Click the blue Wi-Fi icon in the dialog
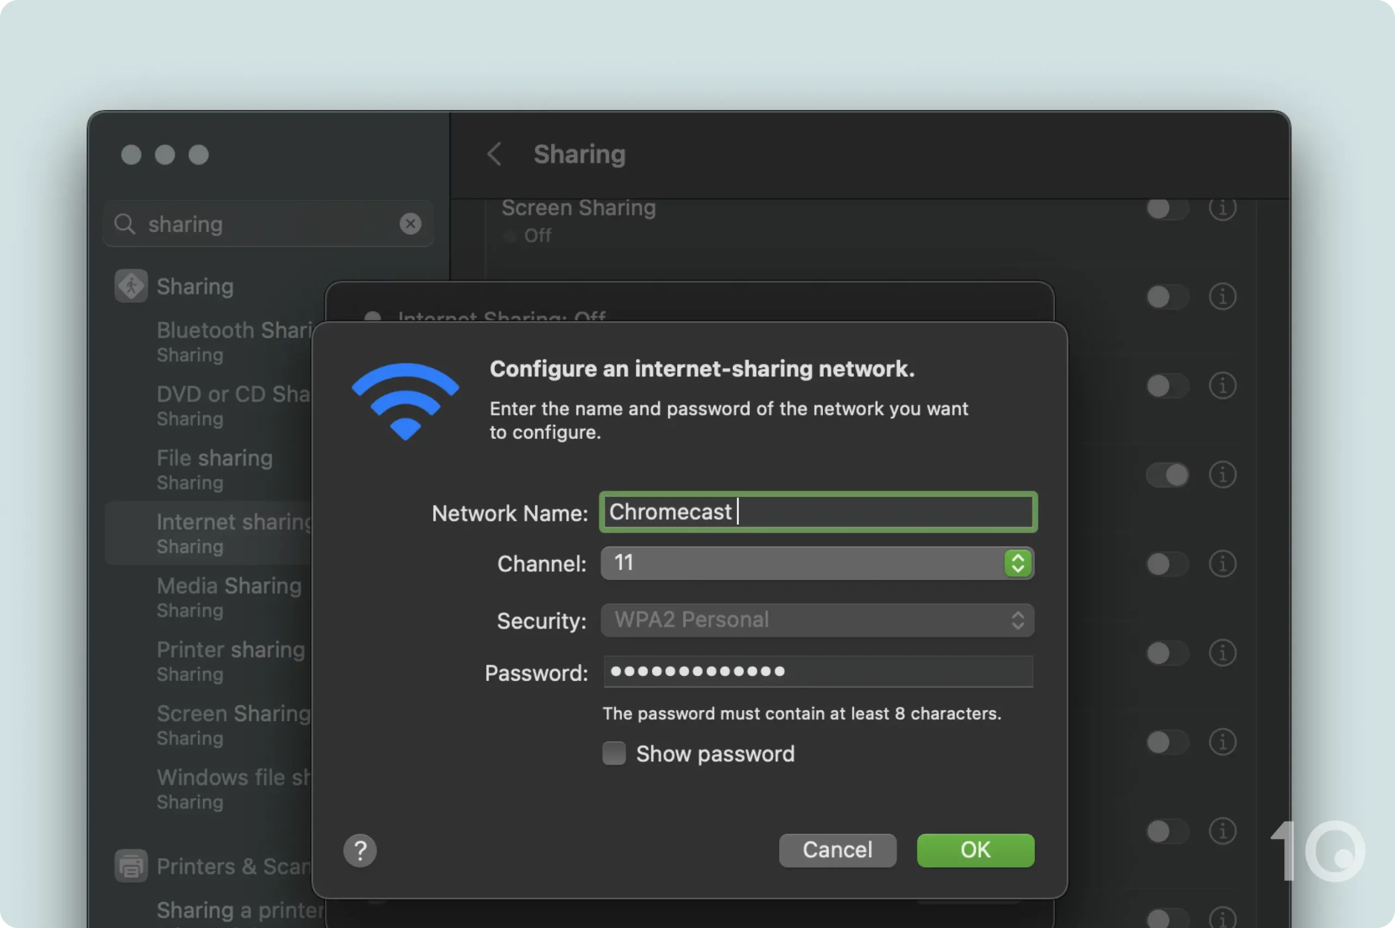This screenshot has width=1395, height=928. point(404,401)
